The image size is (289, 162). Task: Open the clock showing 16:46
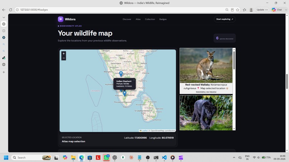pos(280,158)
